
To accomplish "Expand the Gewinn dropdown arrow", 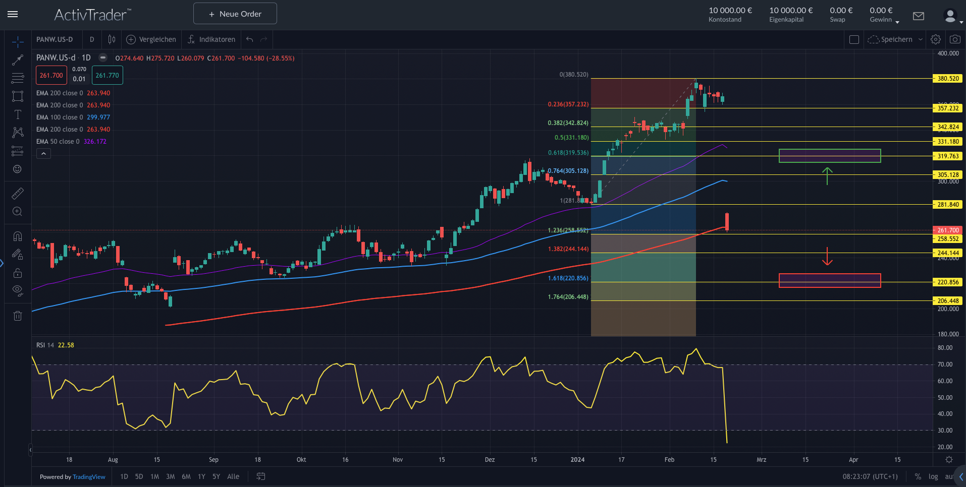I will tap(897, 22).
